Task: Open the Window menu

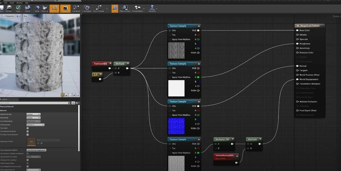Action: pyautogui.click(x=19, y=3)
